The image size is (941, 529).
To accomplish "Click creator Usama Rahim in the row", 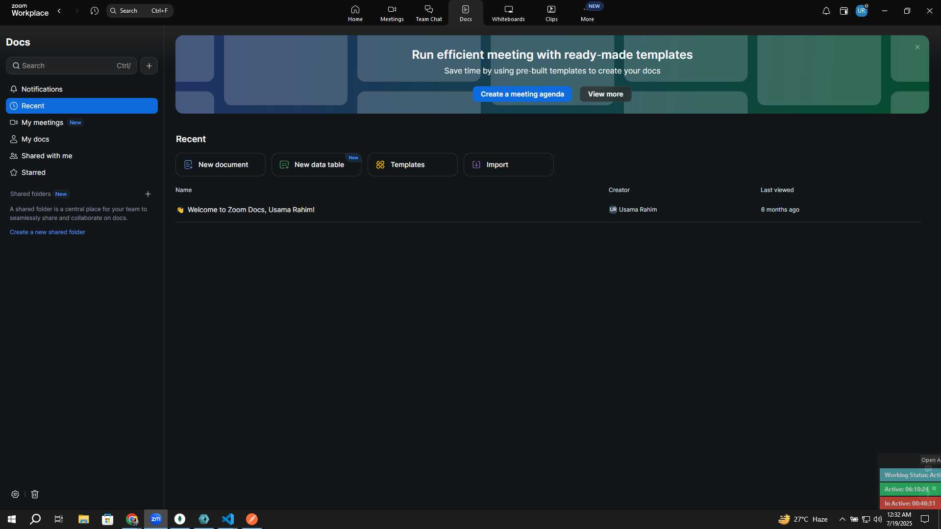I will pos(633,210).
